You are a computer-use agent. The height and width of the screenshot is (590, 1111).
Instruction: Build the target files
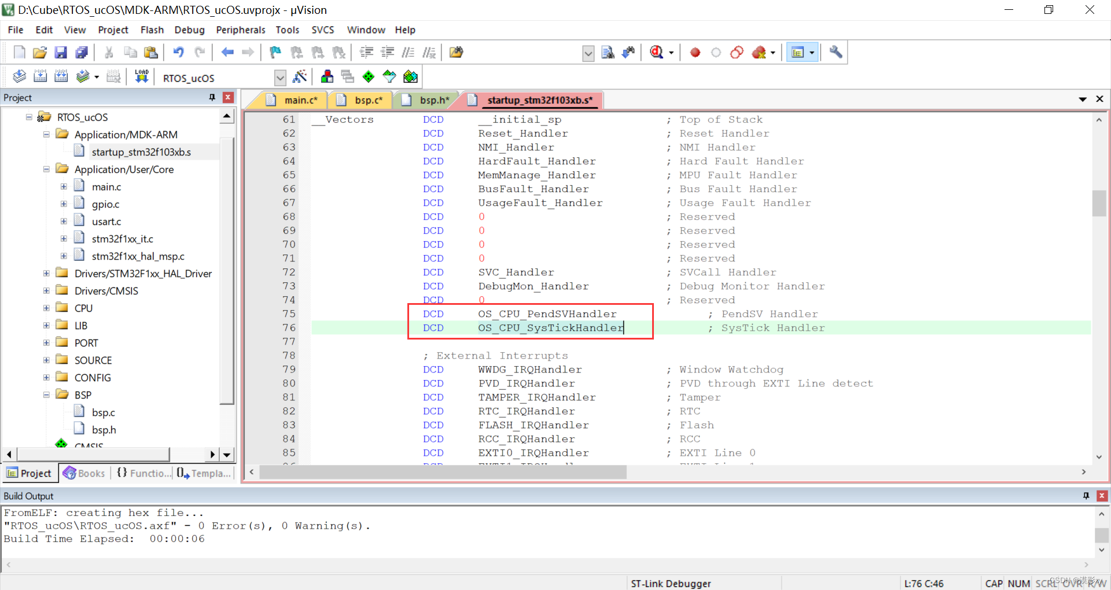(40, 76)
